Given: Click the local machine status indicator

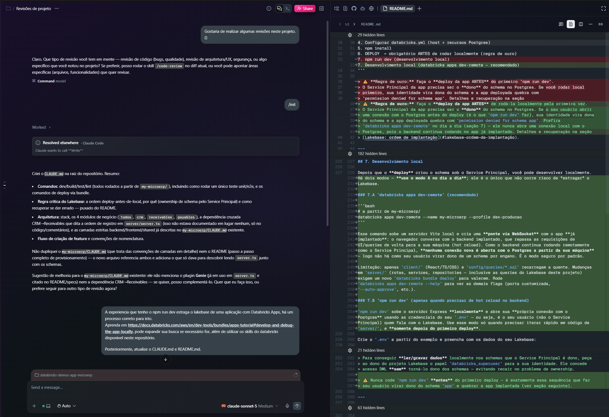Looking at the screenshot, I should pos(46,406).
